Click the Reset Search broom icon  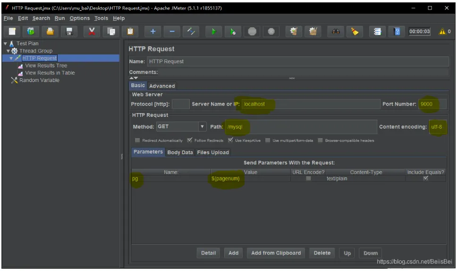tap(355, 32)
